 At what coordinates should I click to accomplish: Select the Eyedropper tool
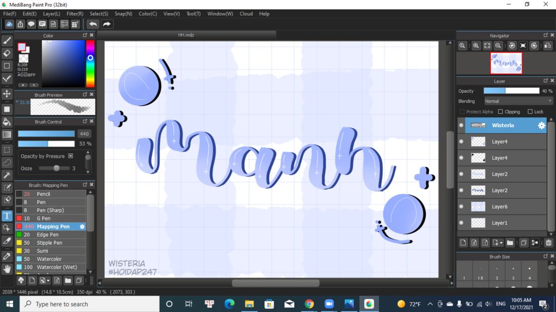[x=7, y=256]
